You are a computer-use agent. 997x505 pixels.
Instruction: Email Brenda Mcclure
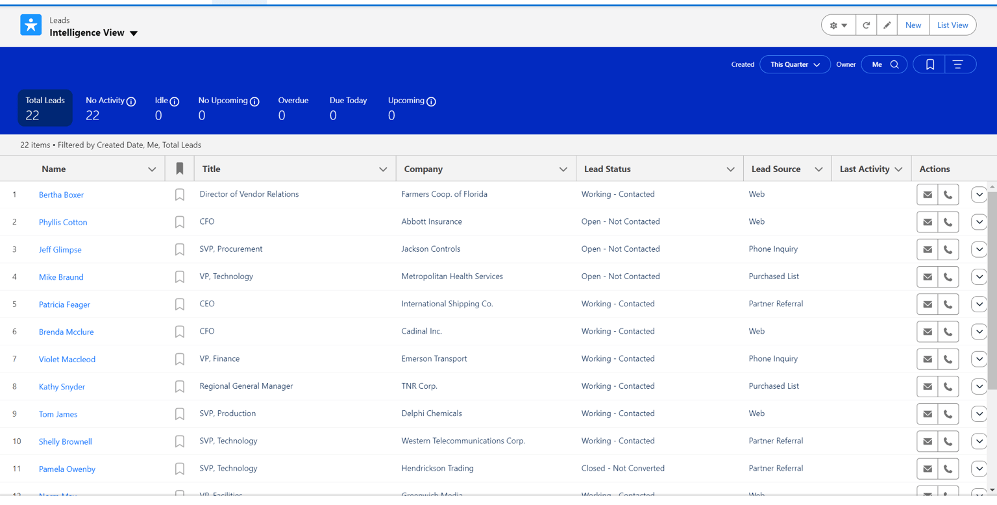coord(928,332)
